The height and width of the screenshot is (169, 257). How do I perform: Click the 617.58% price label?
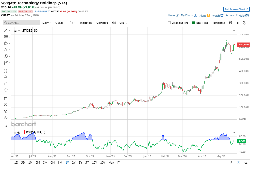pyautogui.click(x=243, y=45)
